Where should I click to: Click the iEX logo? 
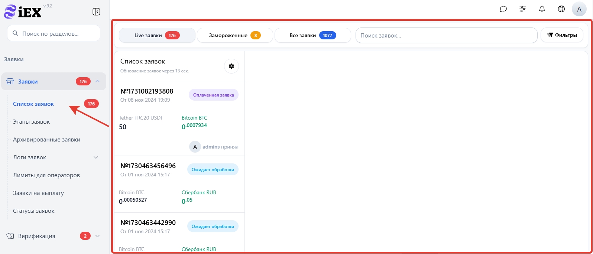pos(23,12)
